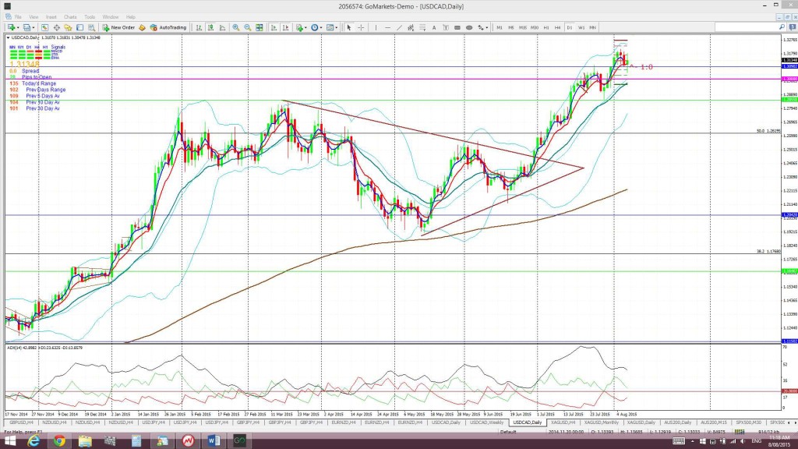Image resolution: width=798 pixels, height=449 pixels.
Task: Switch chart to H4 timeframe
Action: coord(558,27)
